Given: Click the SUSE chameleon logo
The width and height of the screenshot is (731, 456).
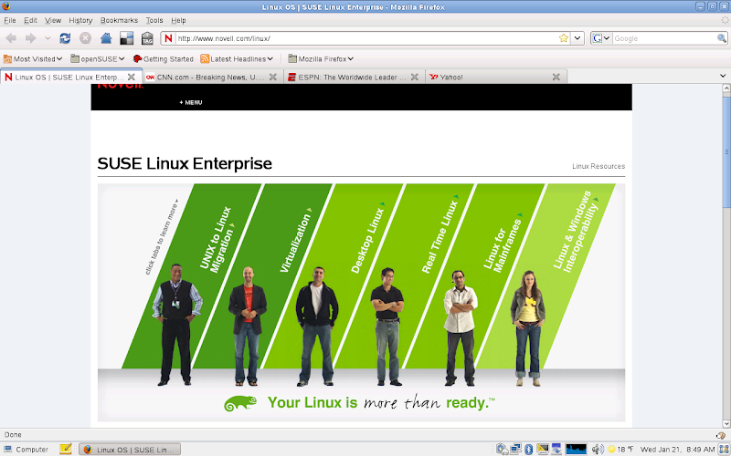Looking at the screenshot, I should pyautogui.click(x=240, y=403).
